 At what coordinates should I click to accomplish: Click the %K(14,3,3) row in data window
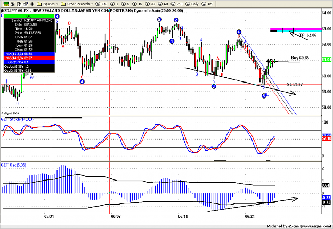point(29,54)
